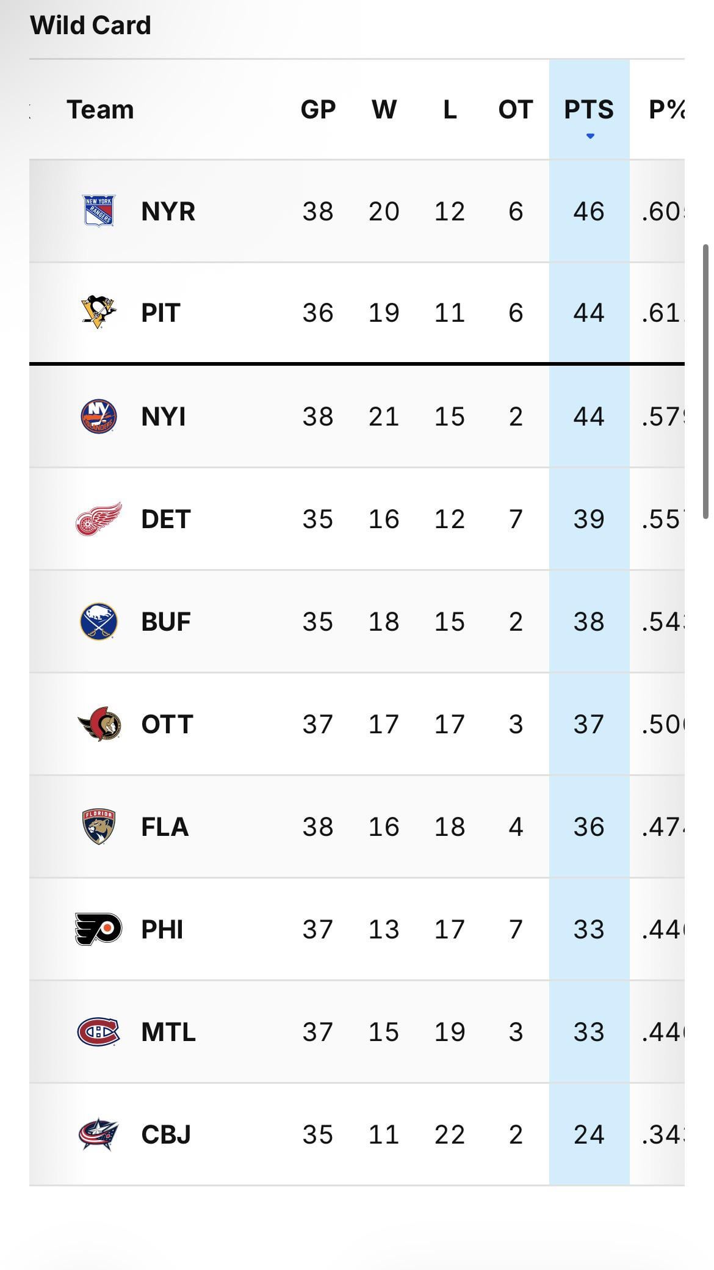Sort by OT column header

(516, 110)
